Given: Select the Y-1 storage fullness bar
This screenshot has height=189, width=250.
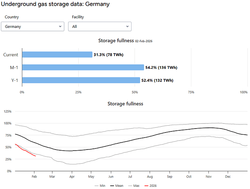Looking at the screenshot, I should [81, 80].
